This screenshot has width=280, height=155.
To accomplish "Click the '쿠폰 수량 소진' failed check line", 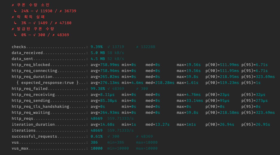I will [30, 5].
